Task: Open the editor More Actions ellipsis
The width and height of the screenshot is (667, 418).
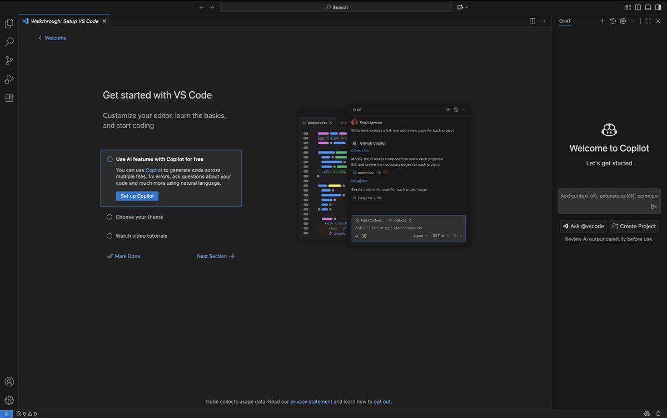Action: click(x=542, y=21)
